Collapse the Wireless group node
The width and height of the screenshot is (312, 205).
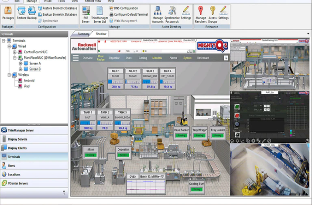[9, 75]
